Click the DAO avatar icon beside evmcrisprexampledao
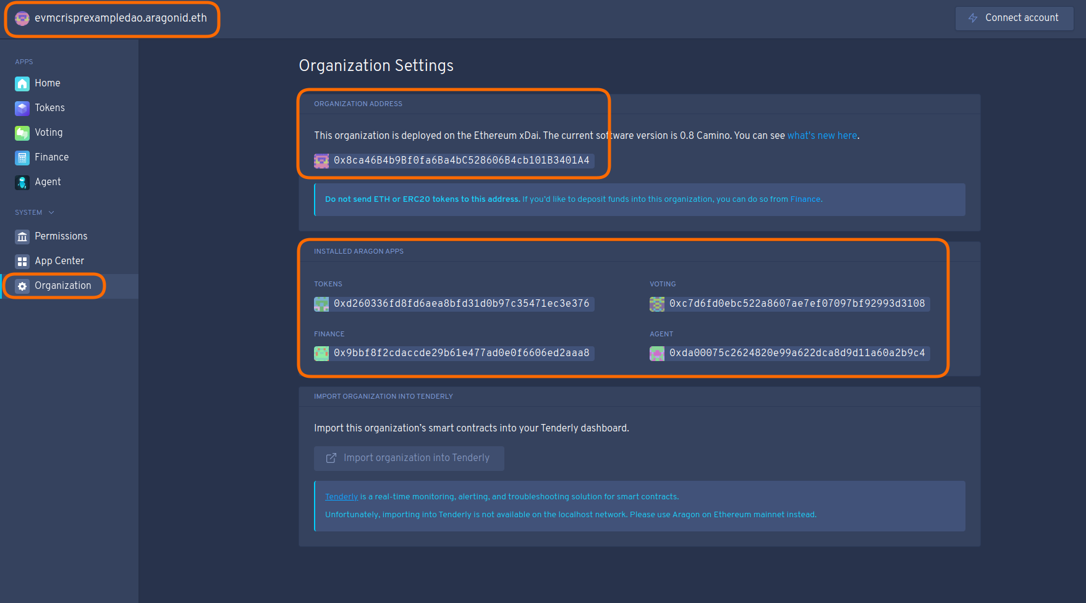 click(x=22, y=19)
